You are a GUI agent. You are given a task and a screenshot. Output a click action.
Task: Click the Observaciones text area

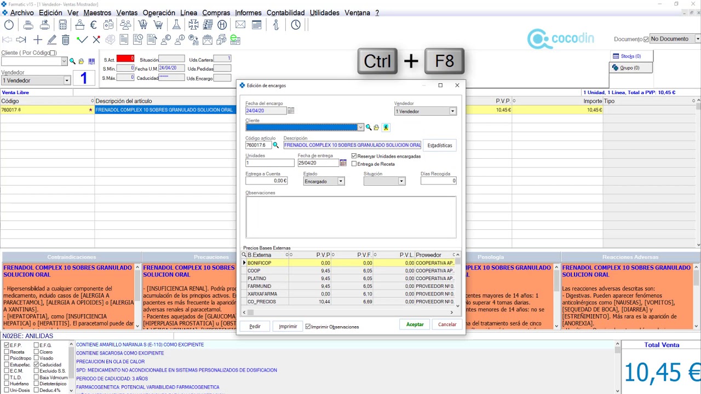(351, 217)
